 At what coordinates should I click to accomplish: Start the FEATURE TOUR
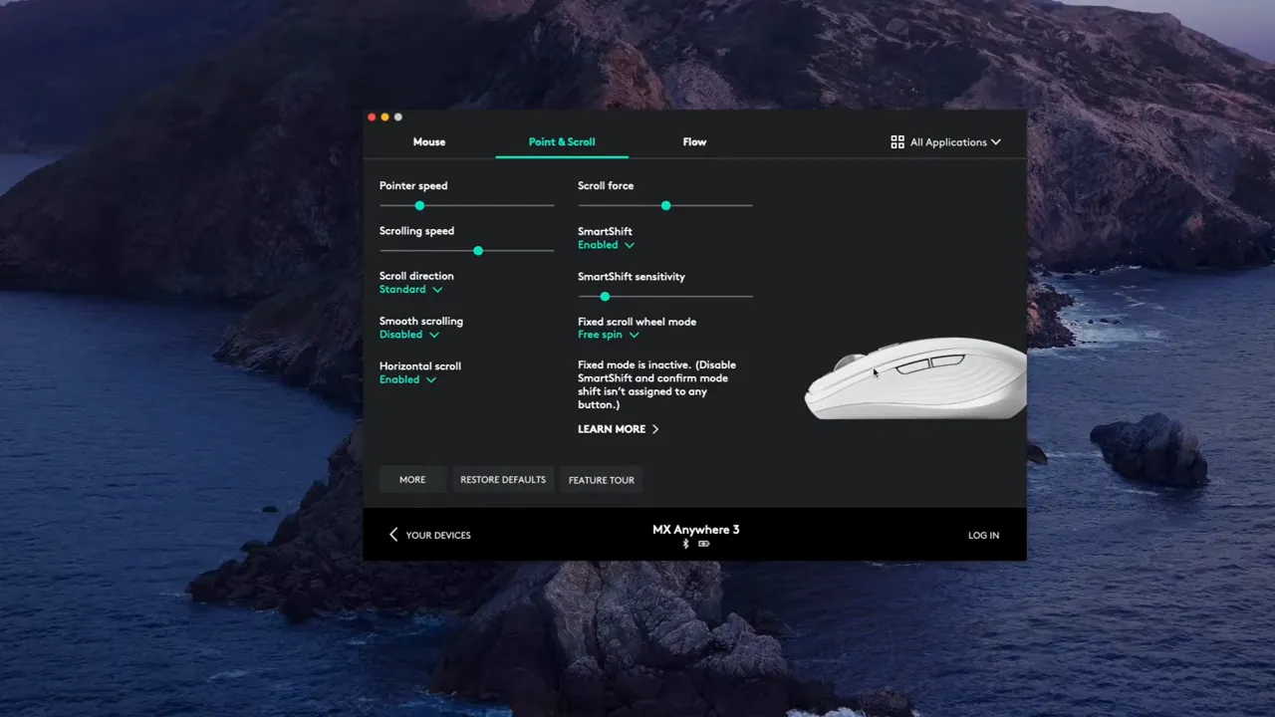[602, 480]
